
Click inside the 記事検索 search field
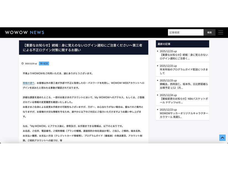tap(185, 32)
